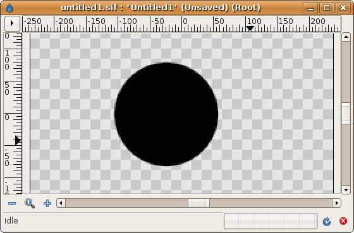This screenshot has width=354, height=233.
Task: Click the horizontal scrollbar thumb
Action: [198, 203]
